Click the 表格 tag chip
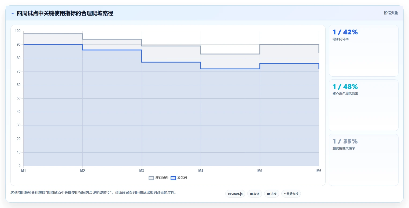The width and height of the screenshot is (409, 208). 255,194
